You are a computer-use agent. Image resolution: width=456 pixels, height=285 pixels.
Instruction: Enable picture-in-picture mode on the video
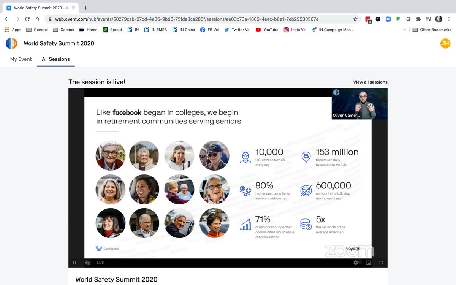click(368, 263)
